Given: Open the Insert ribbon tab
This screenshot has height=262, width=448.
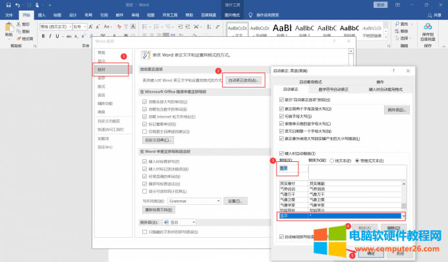Looking at the screenshot, I should point(42,15).
